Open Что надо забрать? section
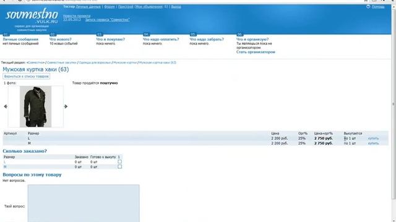Screen dimensions: 396x222 pos(207,39)
